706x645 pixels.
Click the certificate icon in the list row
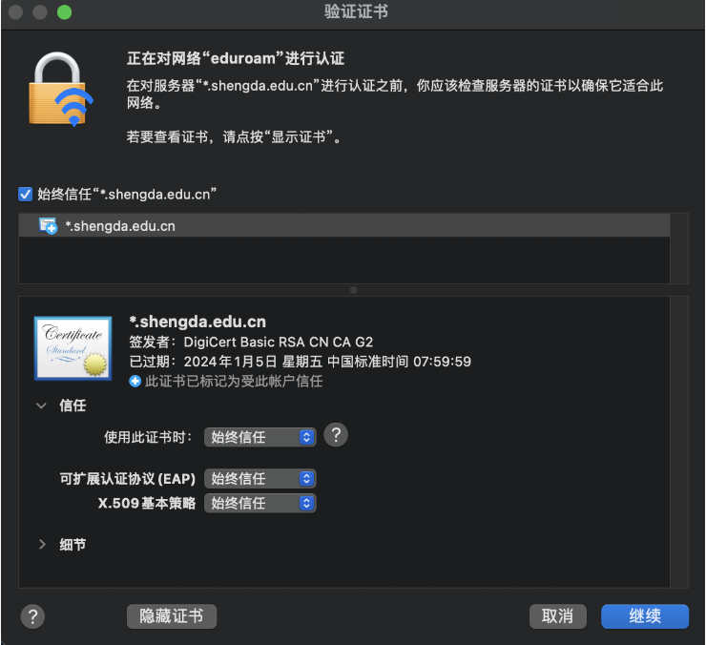(x=48, y=226)
